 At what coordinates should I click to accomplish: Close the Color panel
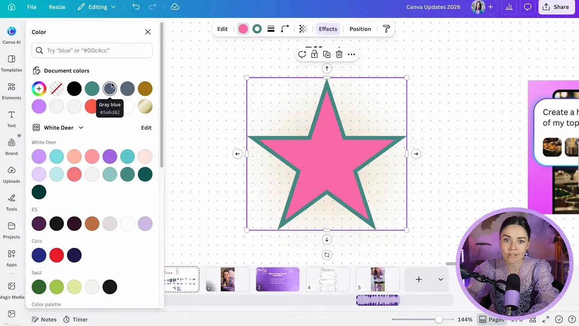pyautogui.click(x=148, y=32)
